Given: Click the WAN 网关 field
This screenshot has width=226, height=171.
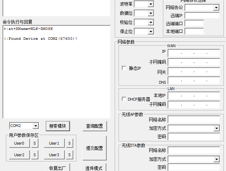Looking at the screenshot, I should point(194,71).
